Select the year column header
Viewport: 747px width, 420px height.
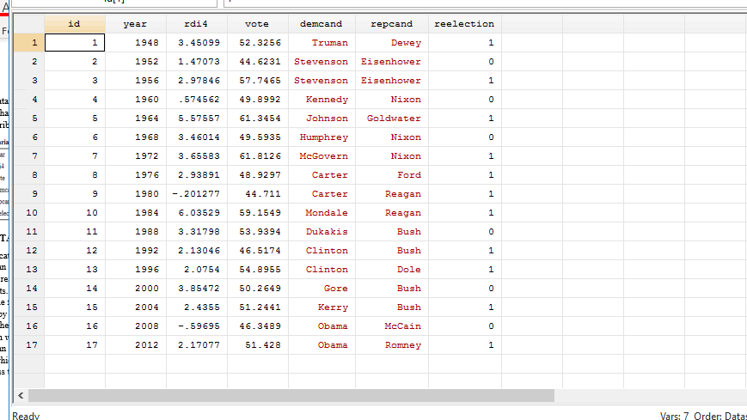pos(136,24)
